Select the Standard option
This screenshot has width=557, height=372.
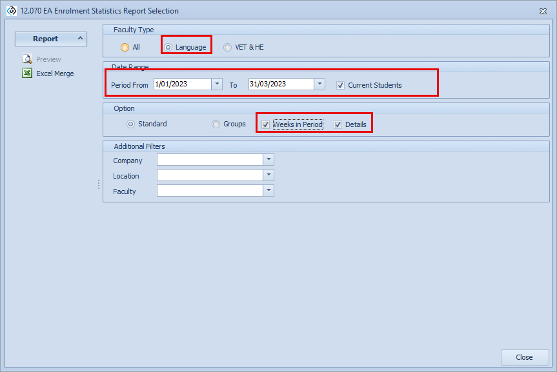[x=131, y=124]
